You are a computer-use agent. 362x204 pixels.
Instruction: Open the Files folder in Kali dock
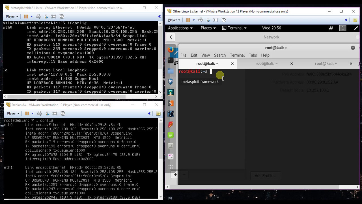[171, 71]
